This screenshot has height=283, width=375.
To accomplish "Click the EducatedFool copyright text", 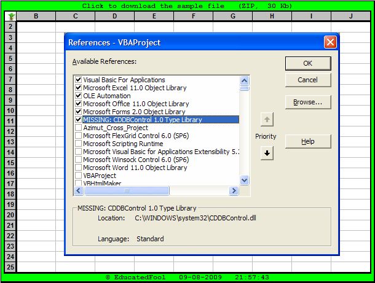I will click(x=136, y=277).
